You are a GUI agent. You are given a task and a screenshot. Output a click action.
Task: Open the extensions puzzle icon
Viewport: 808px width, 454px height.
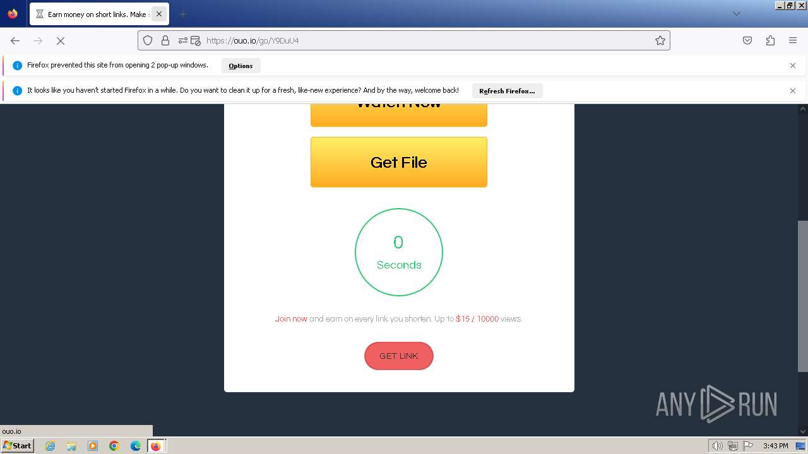pyautogui.click(x=770, y=40)
